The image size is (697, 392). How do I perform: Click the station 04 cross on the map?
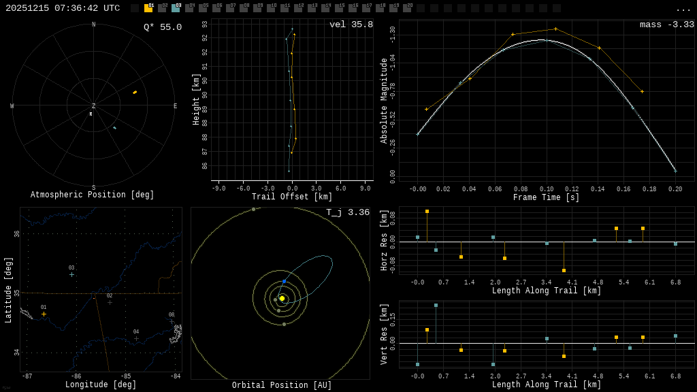pos(136,339)
